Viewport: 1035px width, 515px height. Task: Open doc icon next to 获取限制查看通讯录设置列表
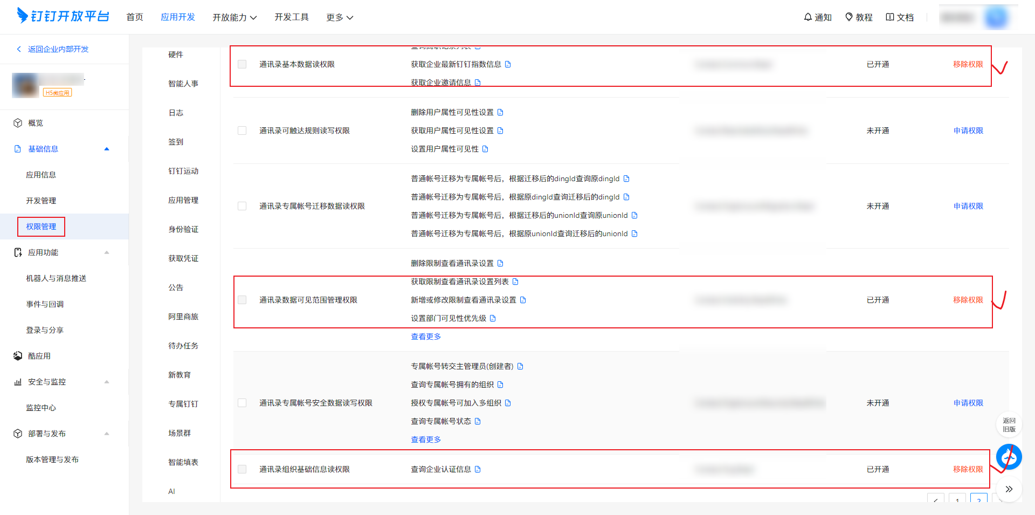pyautogui.click(x=515, y=281)
